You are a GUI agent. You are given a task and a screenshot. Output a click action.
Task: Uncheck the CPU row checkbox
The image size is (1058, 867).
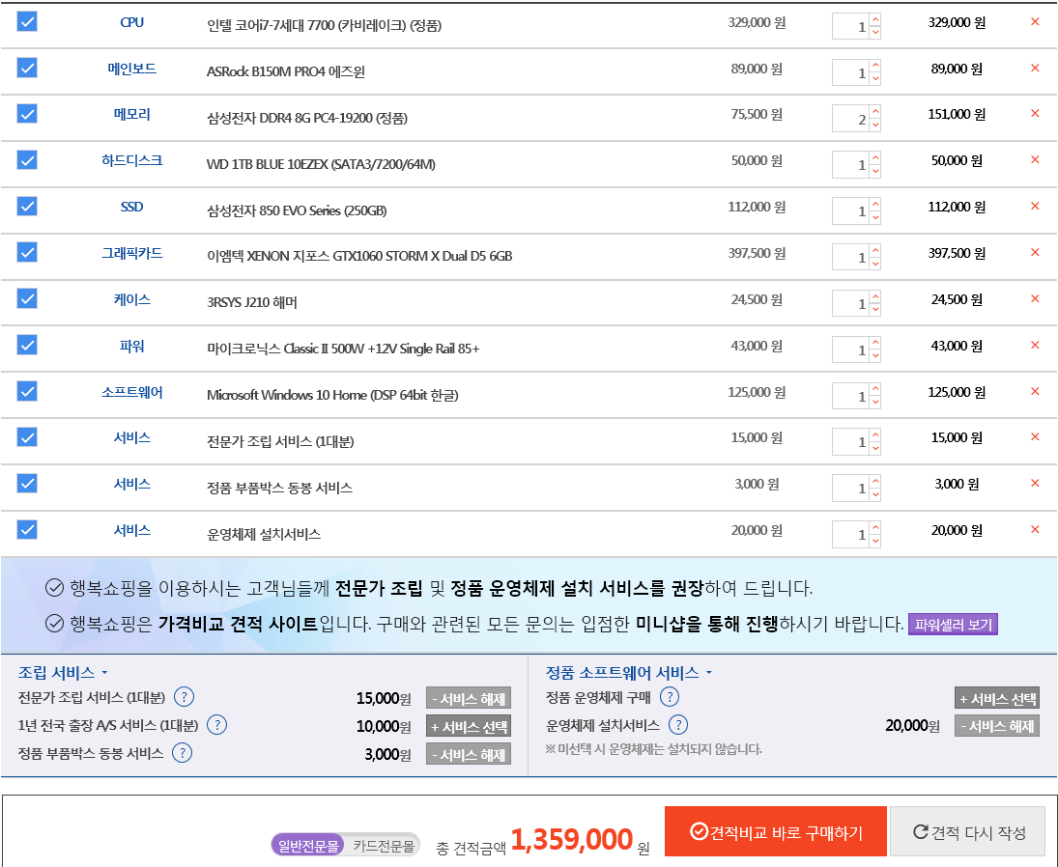pos(27,21)
